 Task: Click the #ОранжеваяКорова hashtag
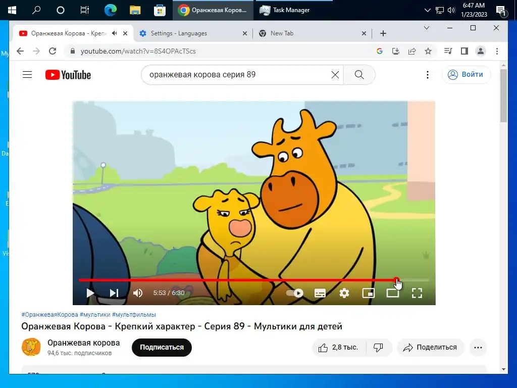(x=50, y=315)
